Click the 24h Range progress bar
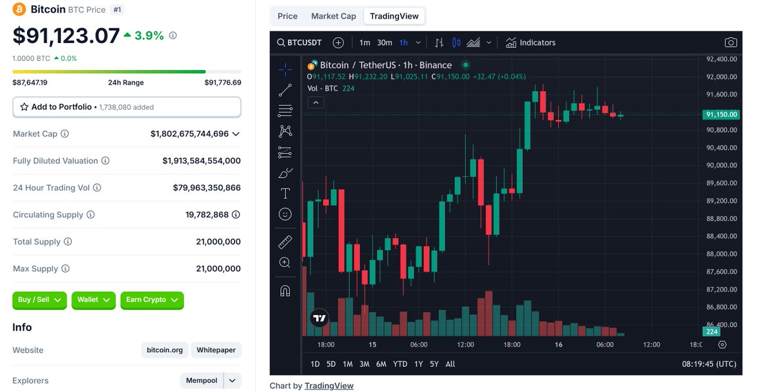 (127, 71)
